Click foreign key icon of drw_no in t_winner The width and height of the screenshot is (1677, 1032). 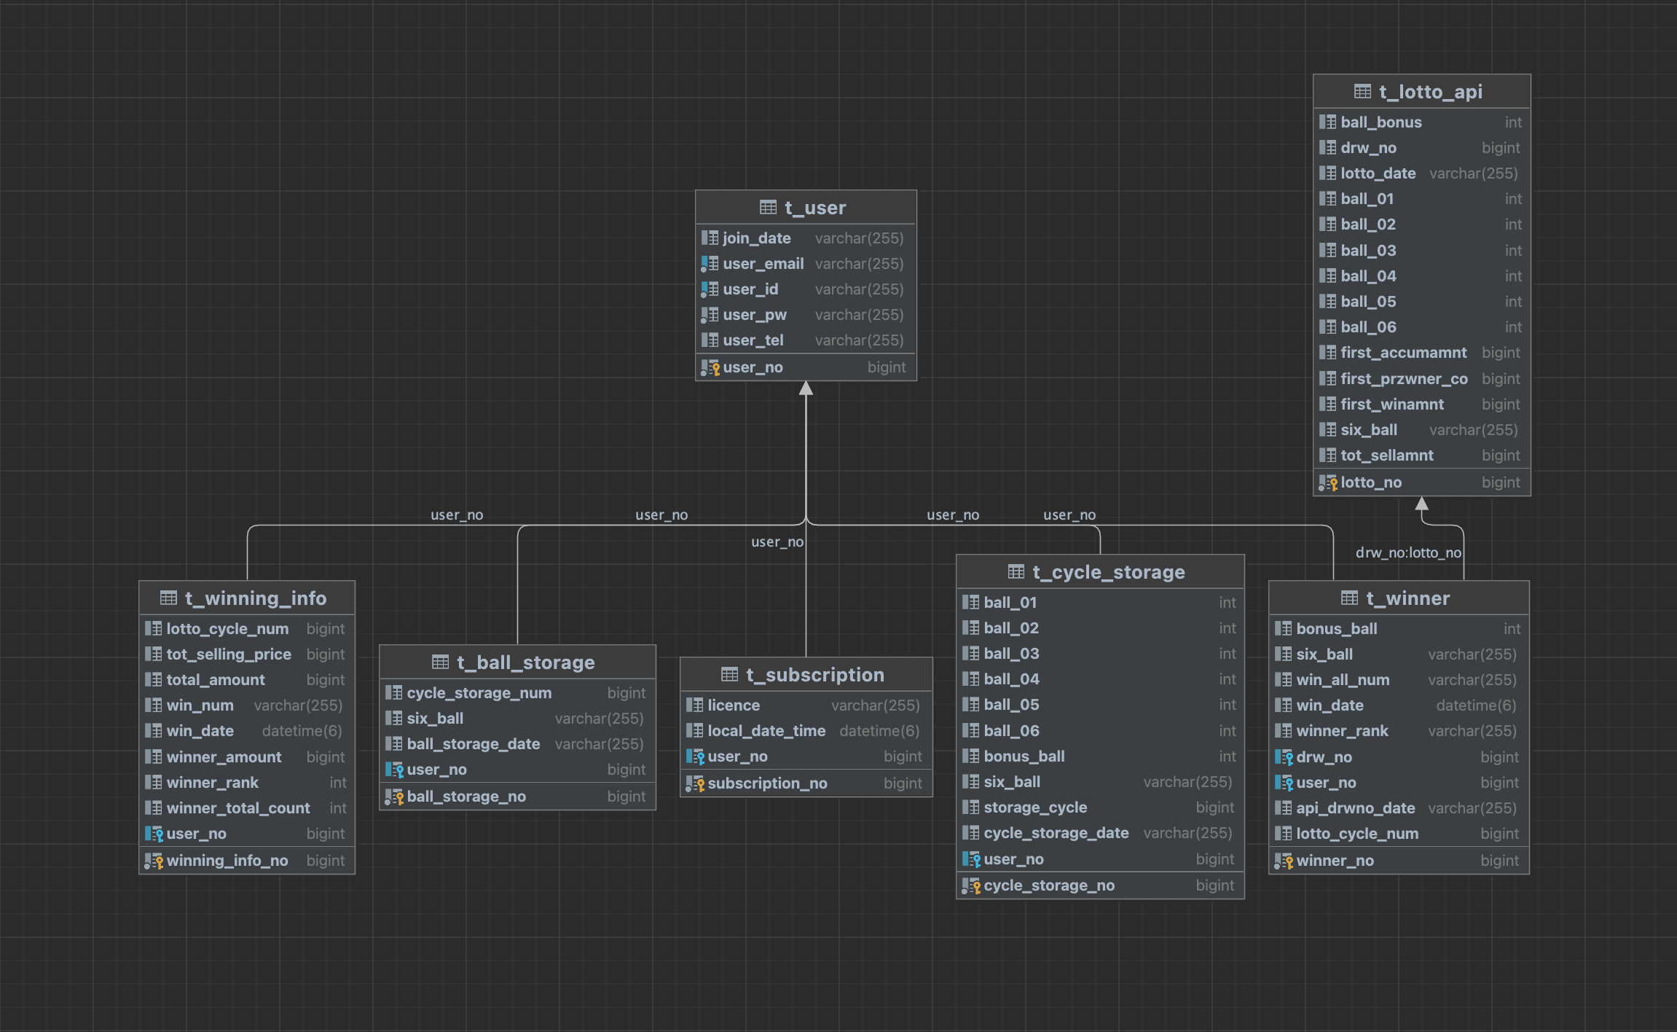tap(1284, 757)
